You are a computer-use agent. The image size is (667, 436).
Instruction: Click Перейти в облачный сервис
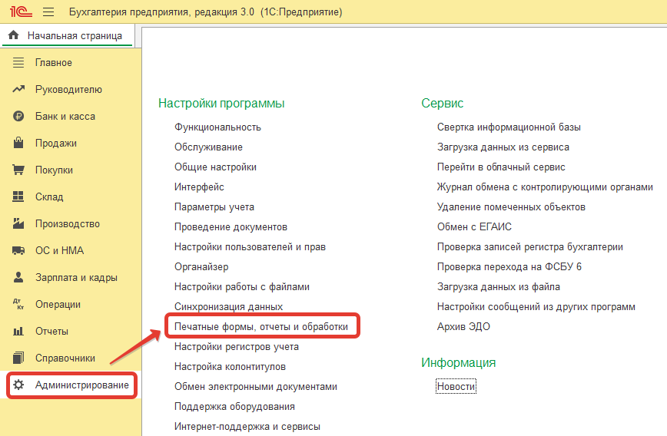501,167
